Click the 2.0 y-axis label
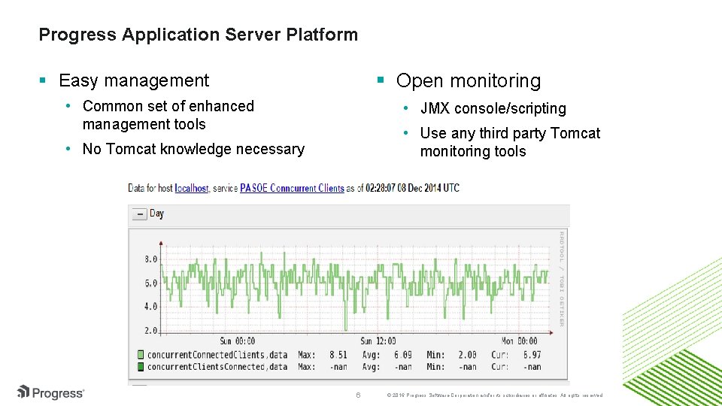 (151, 331)
